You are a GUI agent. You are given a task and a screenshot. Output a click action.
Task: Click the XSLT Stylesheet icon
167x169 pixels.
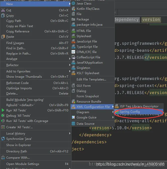(73, 73)
